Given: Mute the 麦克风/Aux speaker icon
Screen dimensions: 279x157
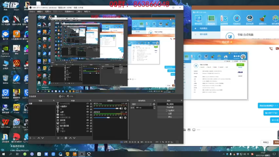Looking at the screenshot, I should point(121,109).
